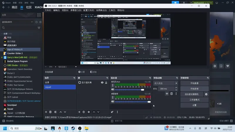This screenshot has height=132, width=235.
Task: Adjust the 麦克风/Aux volume slider
Action: (x=143, y=90)
